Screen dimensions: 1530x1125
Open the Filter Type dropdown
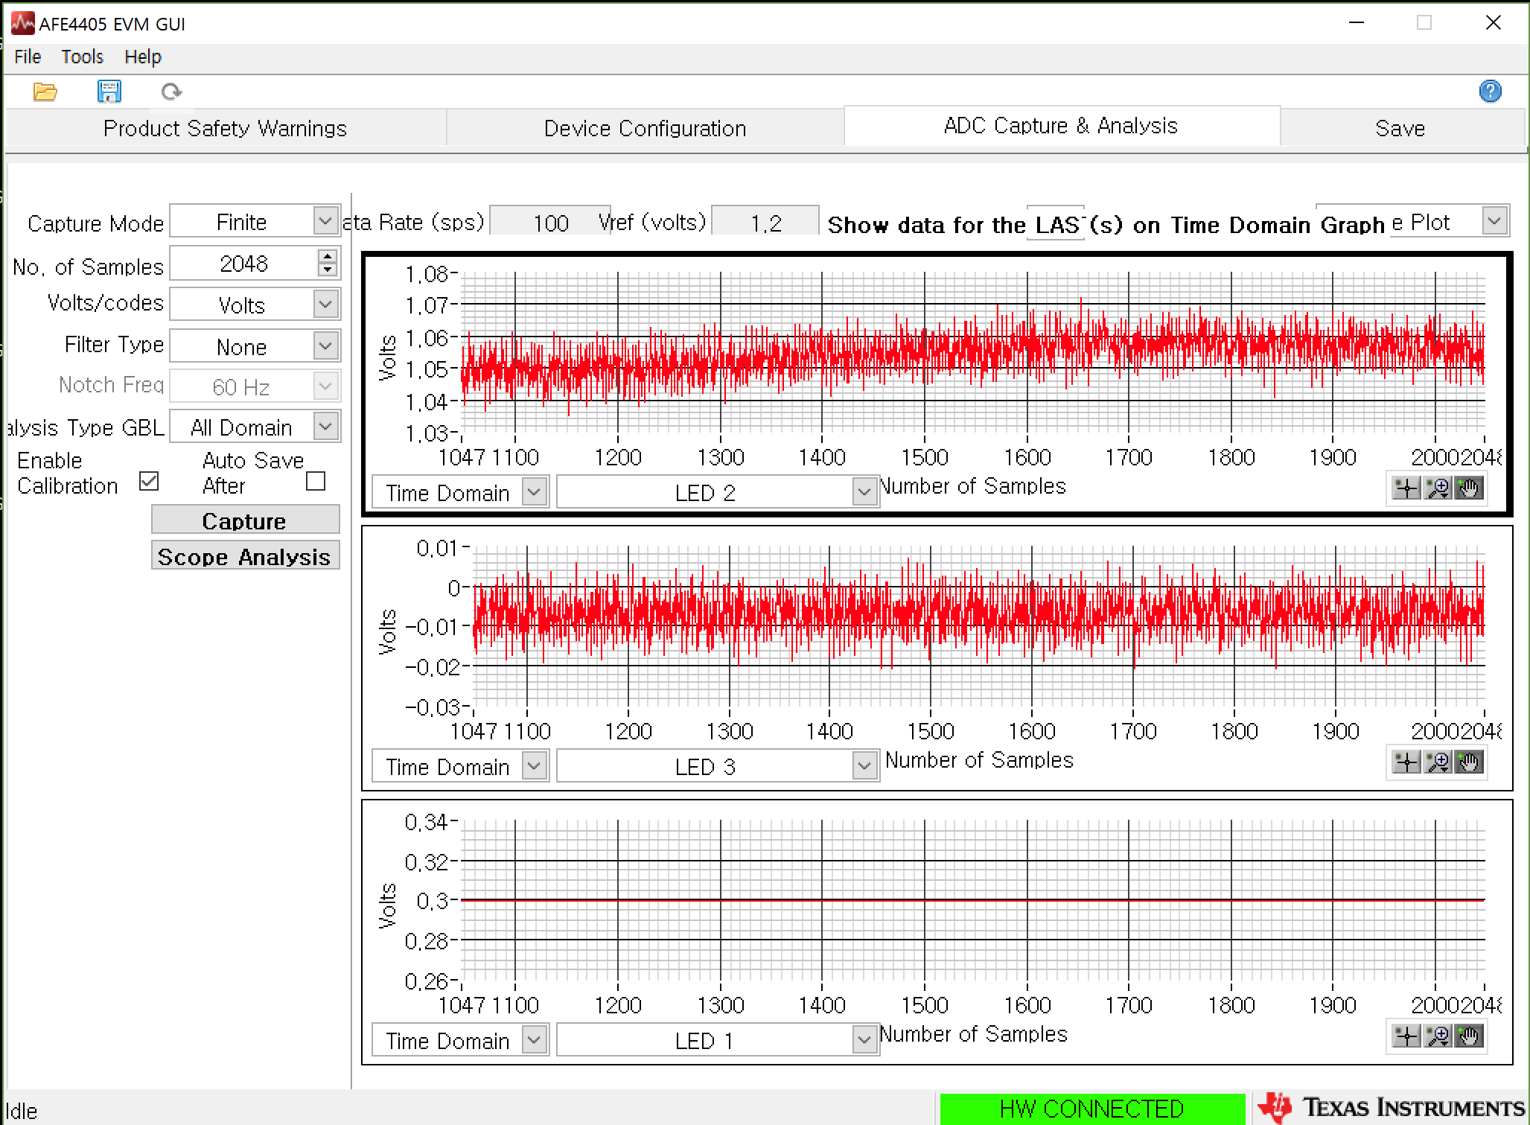(x=325, y=345)
